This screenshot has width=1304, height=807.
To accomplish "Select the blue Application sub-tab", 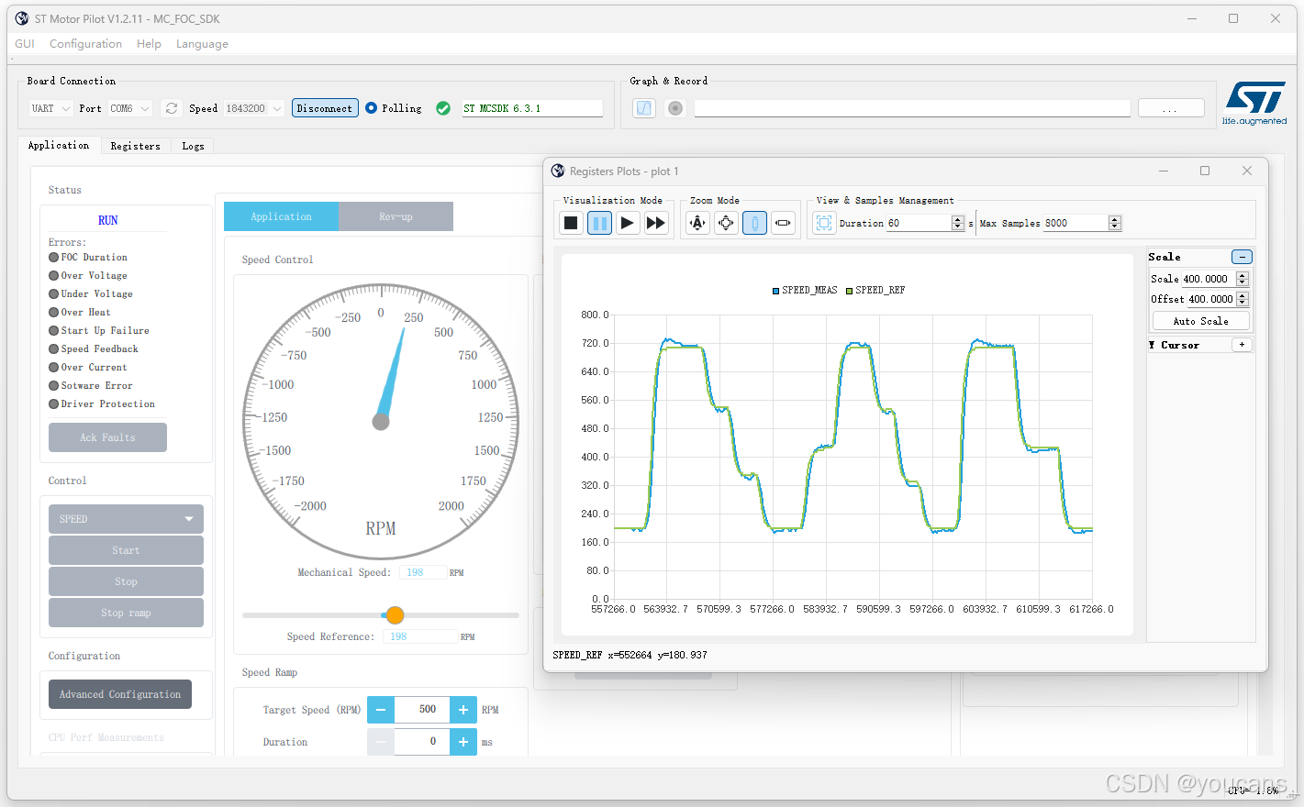I will coord(281,216).
